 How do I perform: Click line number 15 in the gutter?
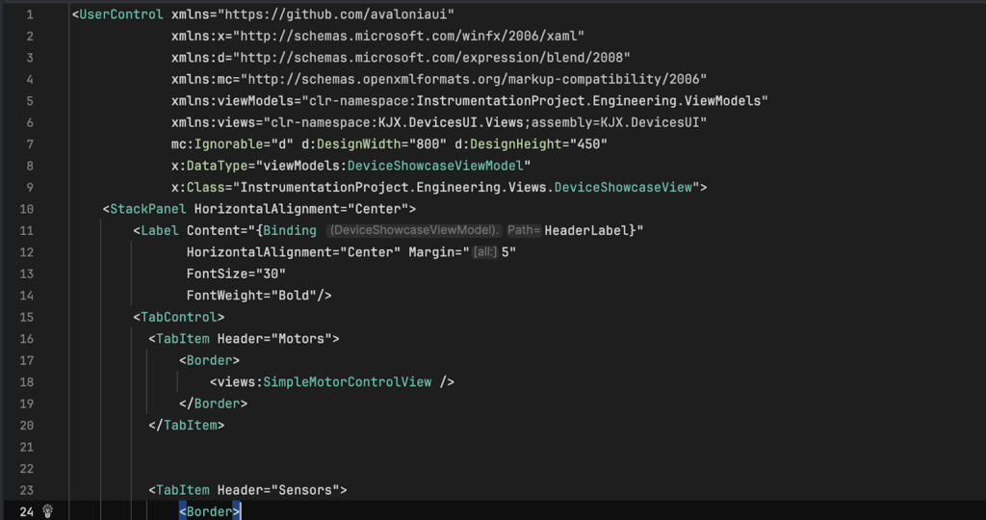pos(26,317)
